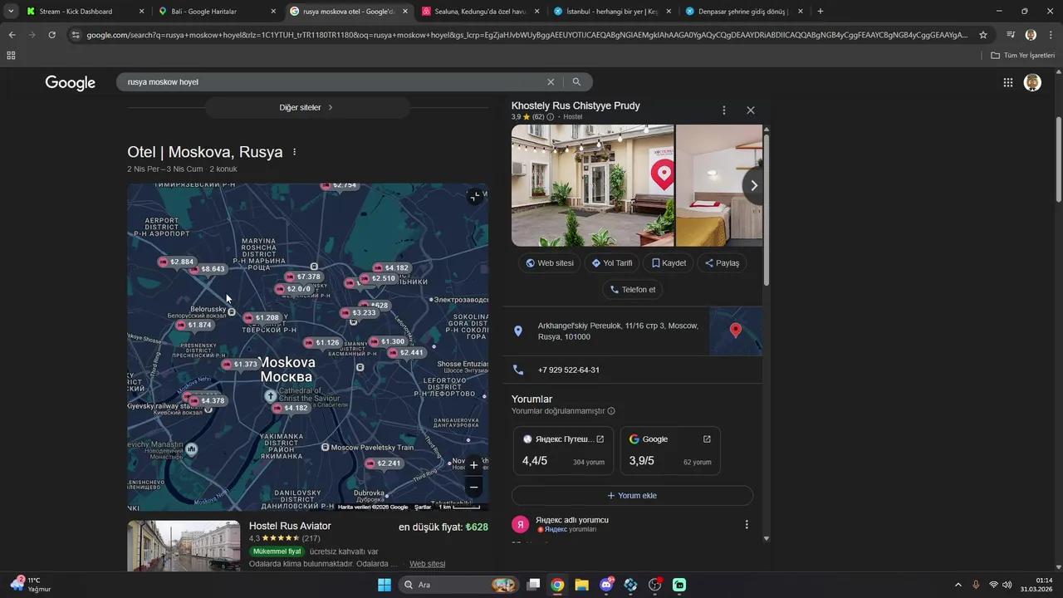Select the ₺4.378 hotel price marker

pyautogui.click(x=208, y=401)
